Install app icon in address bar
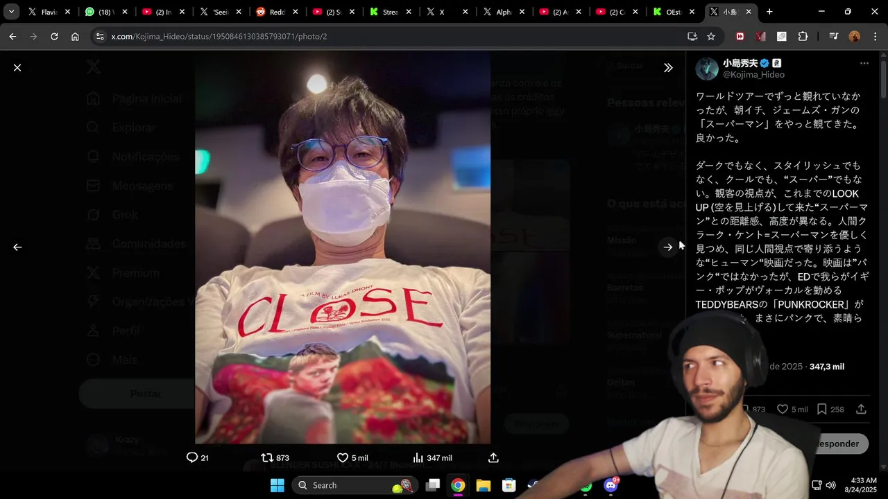Viewport: 888px width, 499px height. pos(692,36)
